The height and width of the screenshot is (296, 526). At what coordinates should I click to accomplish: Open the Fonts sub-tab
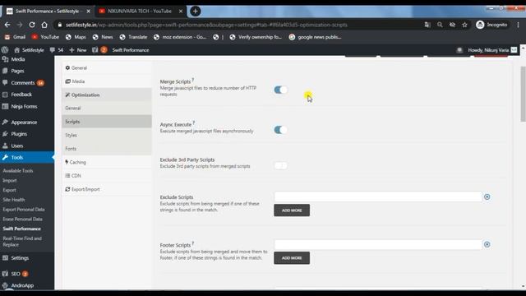[x=107, y=148]
